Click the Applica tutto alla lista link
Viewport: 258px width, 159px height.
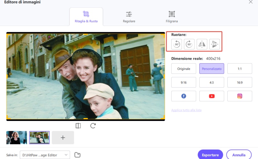click(x=186, y=110)
